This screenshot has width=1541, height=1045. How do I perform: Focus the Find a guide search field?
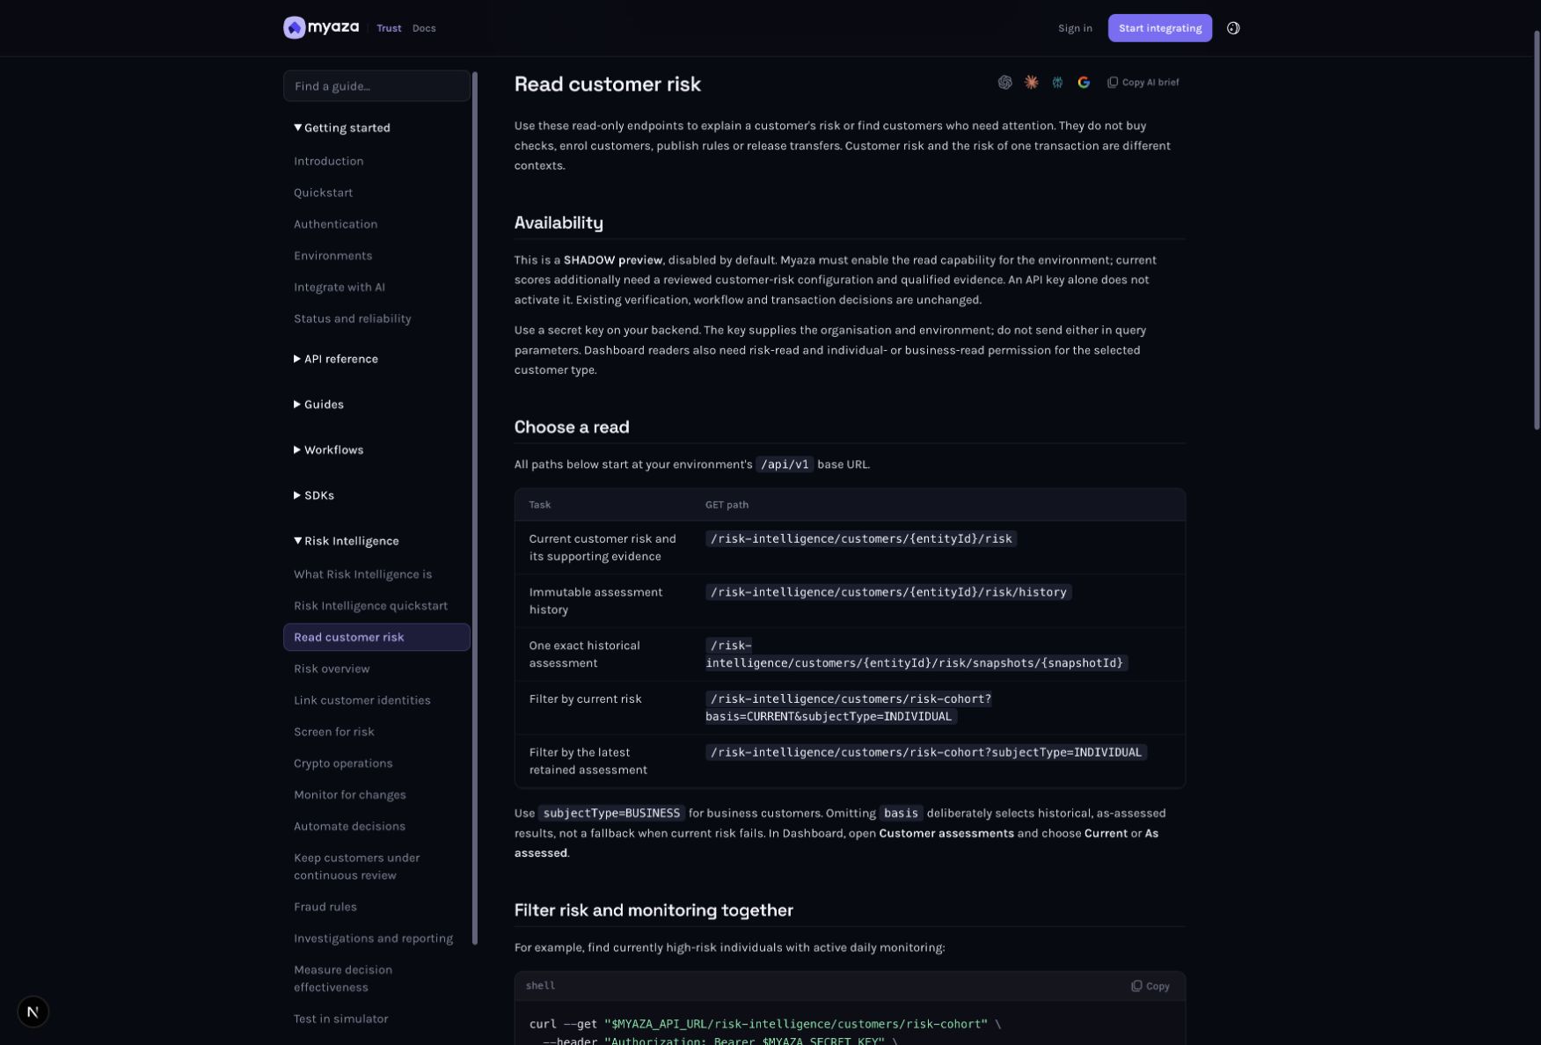376,86
